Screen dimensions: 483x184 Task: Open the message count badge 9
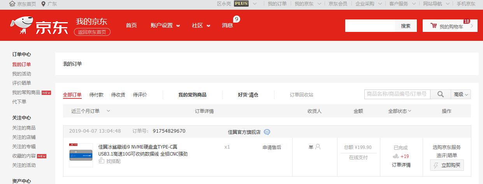click(x=236, y=19)
